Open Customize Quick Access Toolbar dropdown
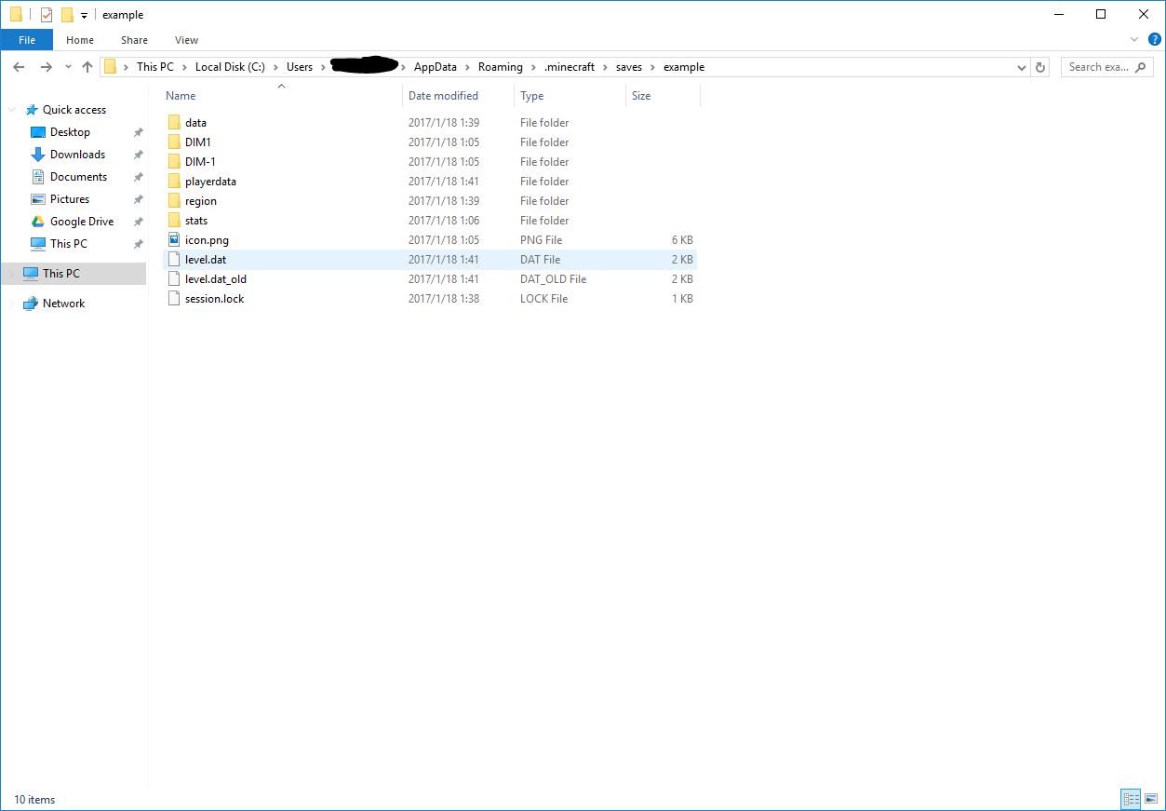 click(x=84, y=15)
